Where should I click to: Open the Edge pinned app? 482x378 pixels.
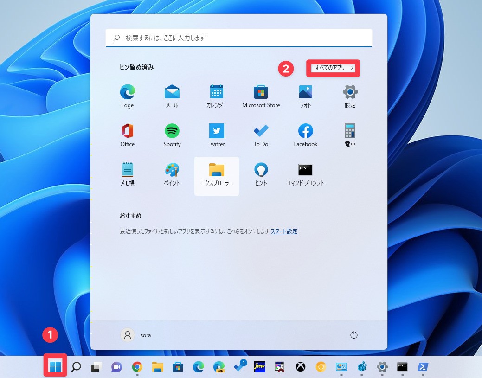tap(128, 96)
